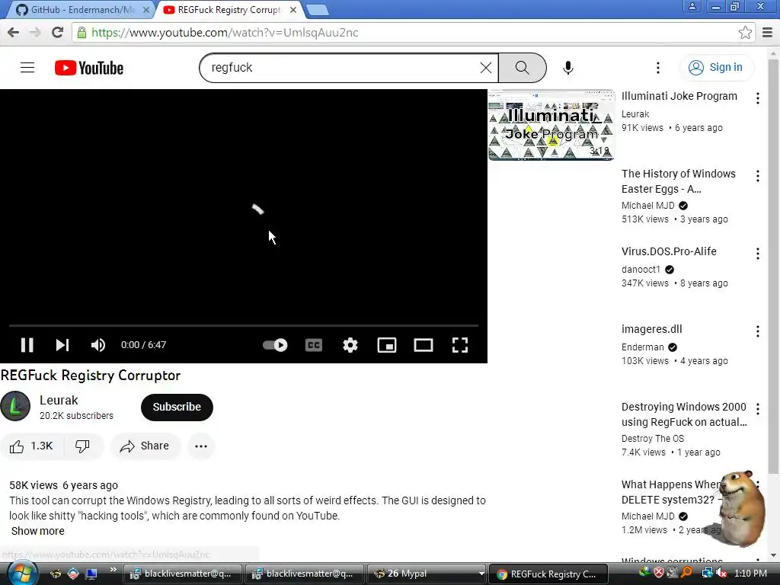Open more actions ellipsis under video
The width and height of the screenshot is (780, 585).
[x=201, y=446]
